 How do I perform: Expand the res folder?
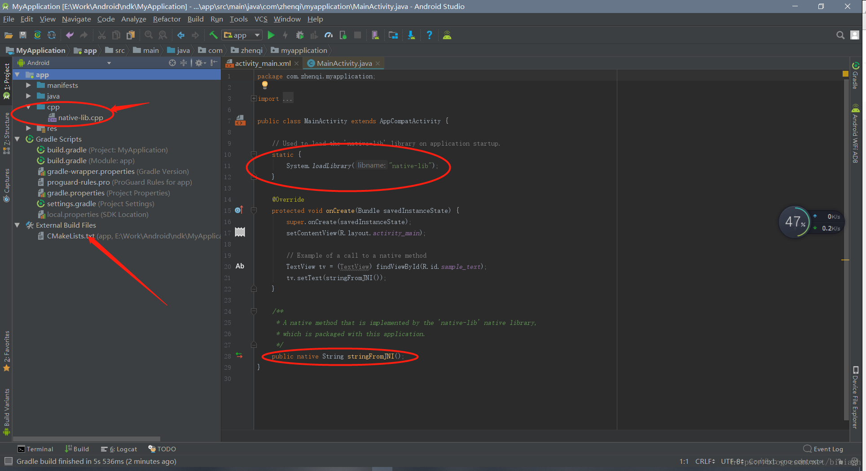[x=28, y=128]
